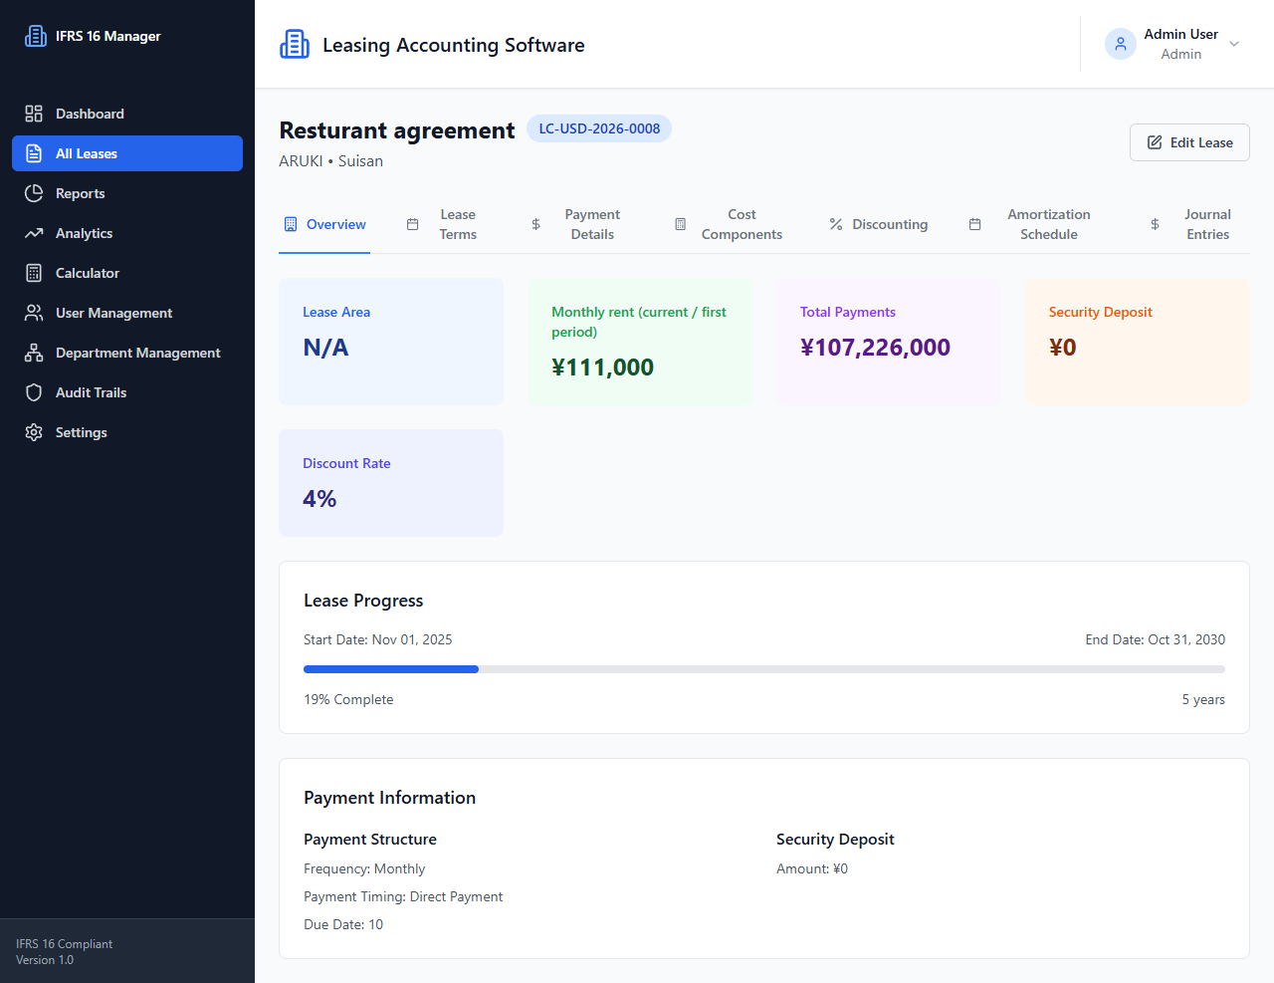The height and width of the screenshot is (983, 1274).
Task: Click the pencil icon on Edit Lease
Action: pyautogui.click(x=1155, y=142)
